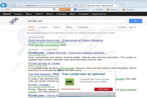Click the pcrisk.com search query field
Screen dimensions: 147x98
(77, 21)
